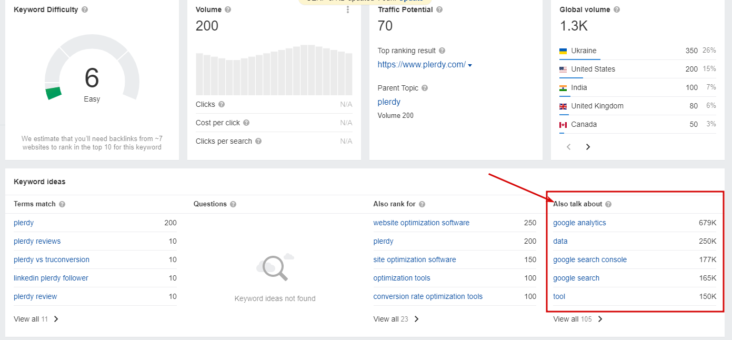Click the Ukraine volume share progress bar
The height and width of the screenshot is (340, 732).
[579, 59]
